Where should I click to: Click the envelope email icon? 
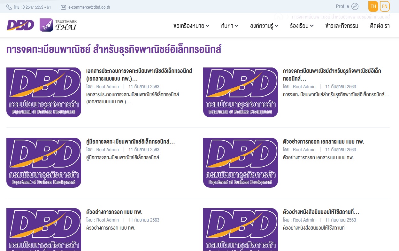pyautogui.click(x=63, y=7)
